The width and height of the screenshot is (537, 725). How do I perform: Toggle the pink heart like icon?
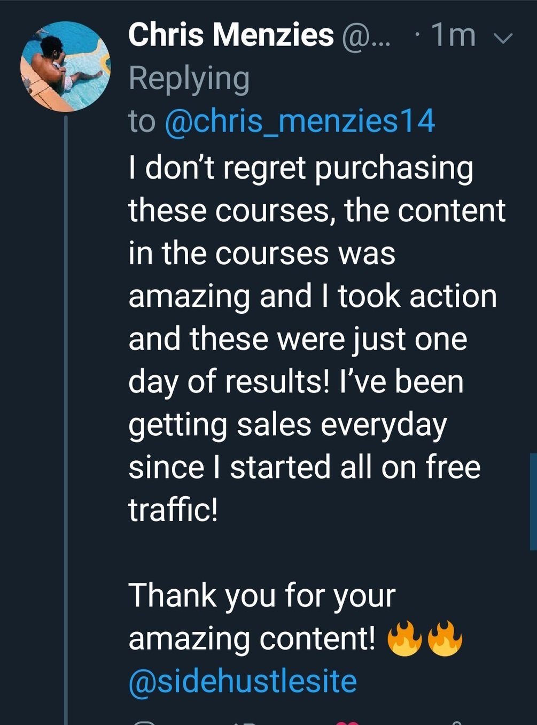click(x=346, y=723)
